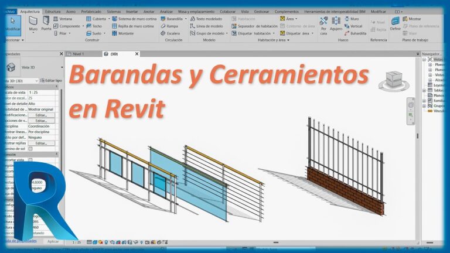Click Editar button for Modificaciones row
This screenshot has height=253, width=450.
click(42, 115)
